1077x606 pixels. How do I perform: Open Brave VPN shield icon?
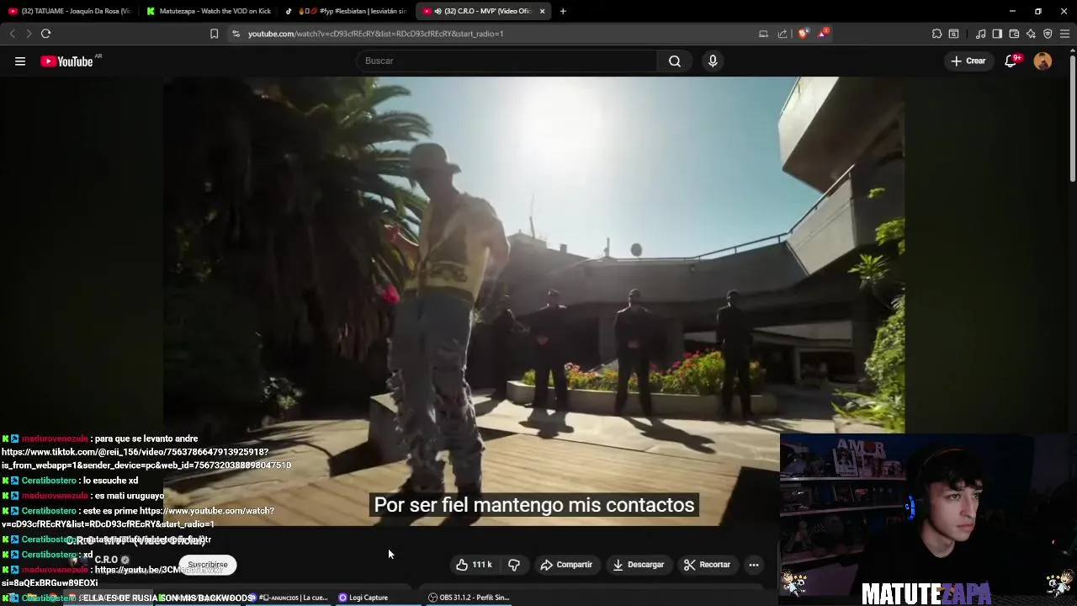(x=1048, y=34)
